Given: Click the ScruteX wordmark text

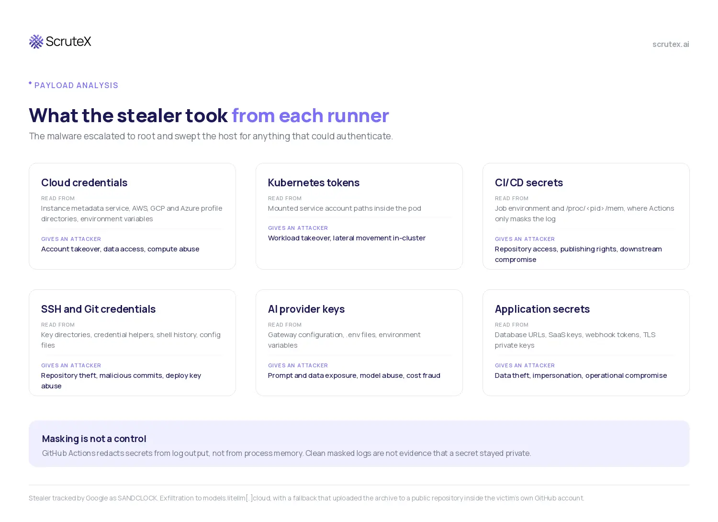Looking at the screenshot, I should tap(68, 41).
